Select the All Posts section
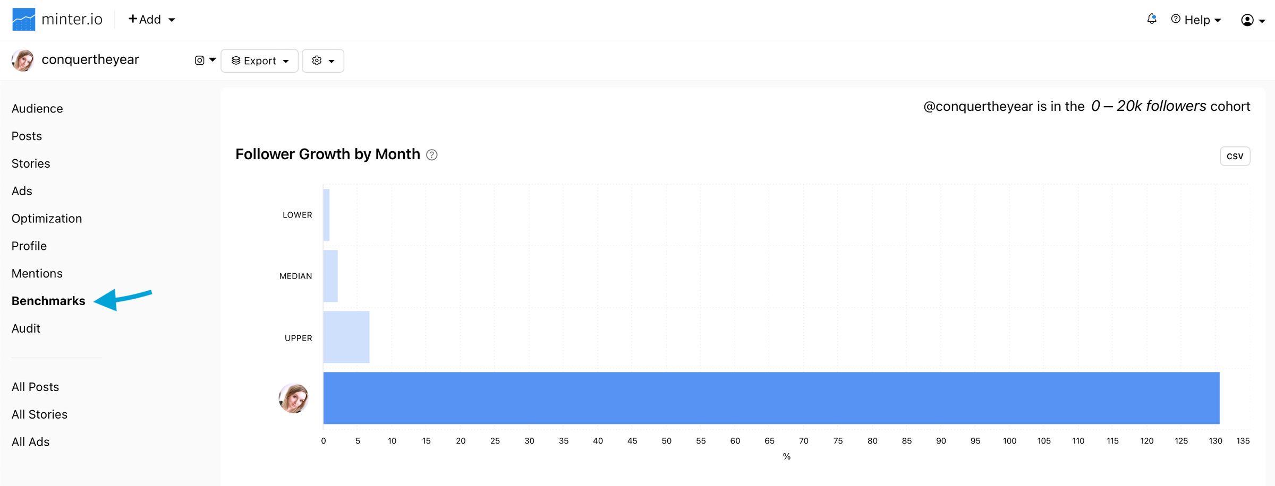The width and height of the screenshot is (1275, 486). (35, 387)
